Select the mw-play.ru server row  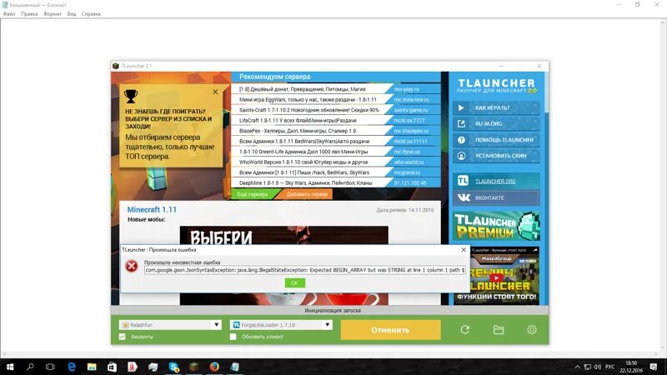click(x=336, y=89)
